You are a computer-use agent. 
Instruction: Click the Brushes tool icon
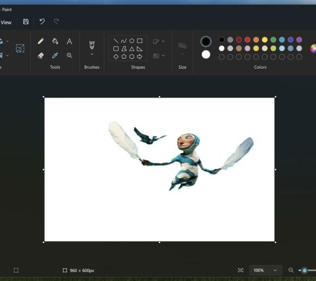click(92, 45)
